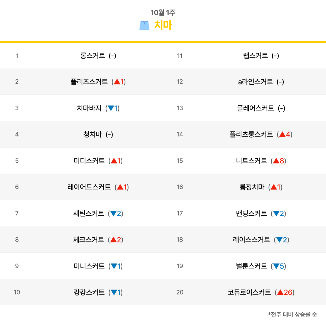Click the blue down arrow beside 새틴스커트

coord(113,213)
